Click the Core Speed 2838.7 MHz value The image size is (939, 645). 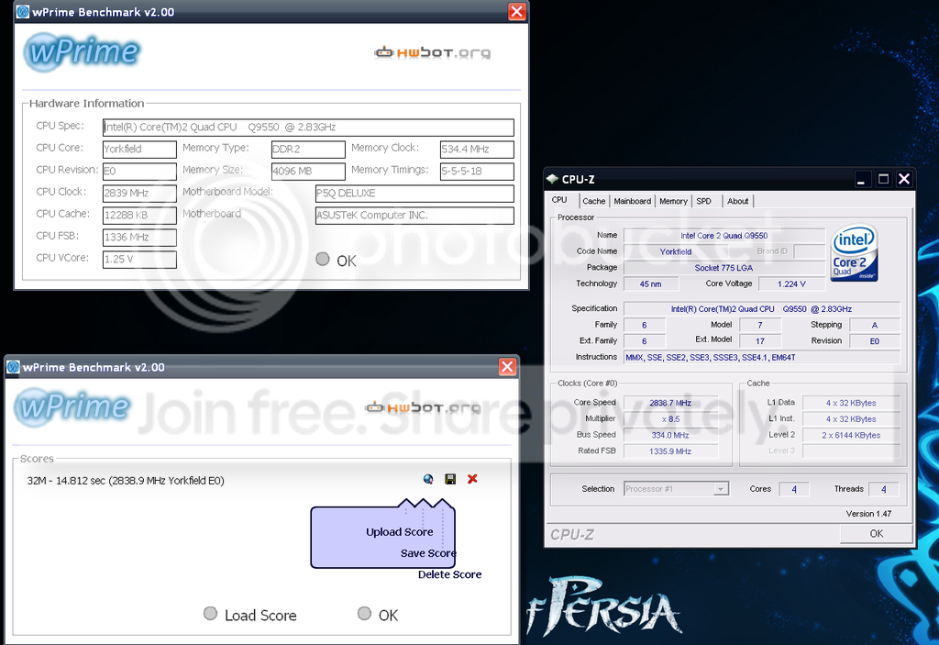tap(670, 403)
